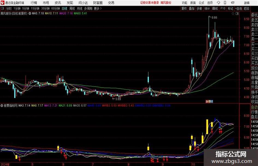
Task: Click the MA8: 7.17 indicator value
Action: pyautogui.click(x=37, y=105)
